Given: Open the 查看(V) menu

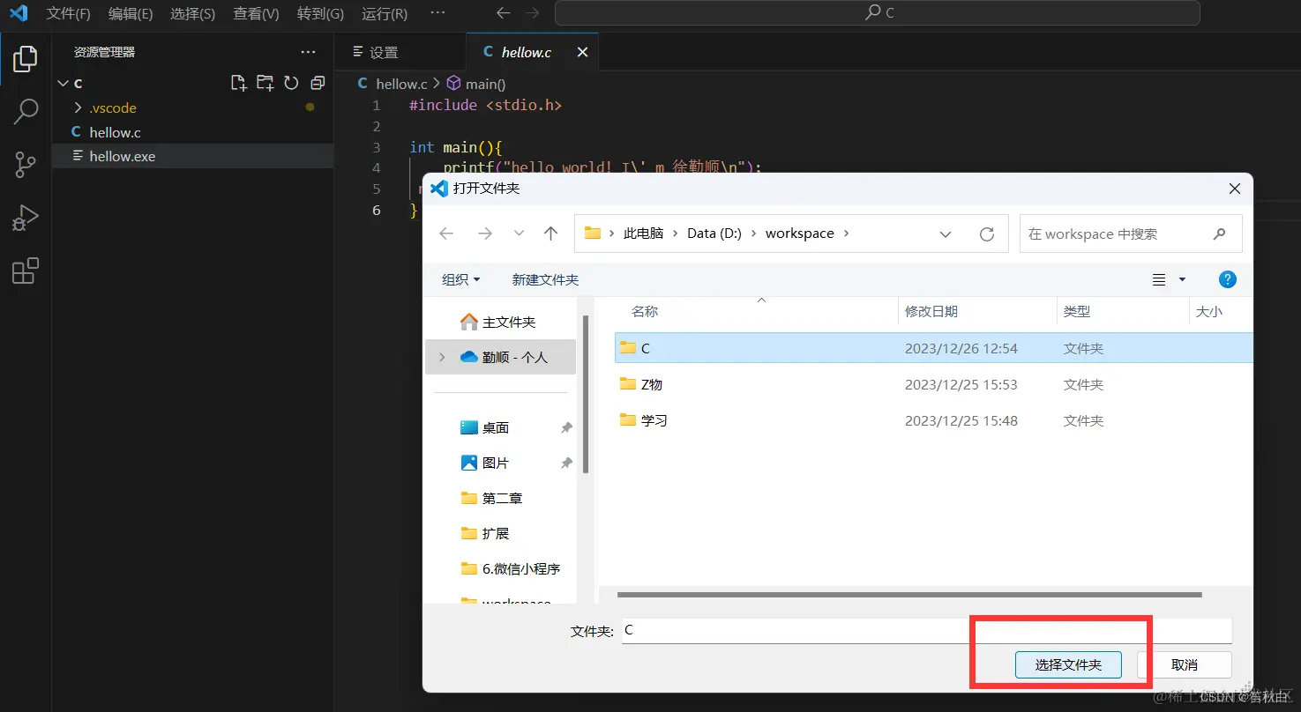Looking at the screenshot, I should click(256, 13).
